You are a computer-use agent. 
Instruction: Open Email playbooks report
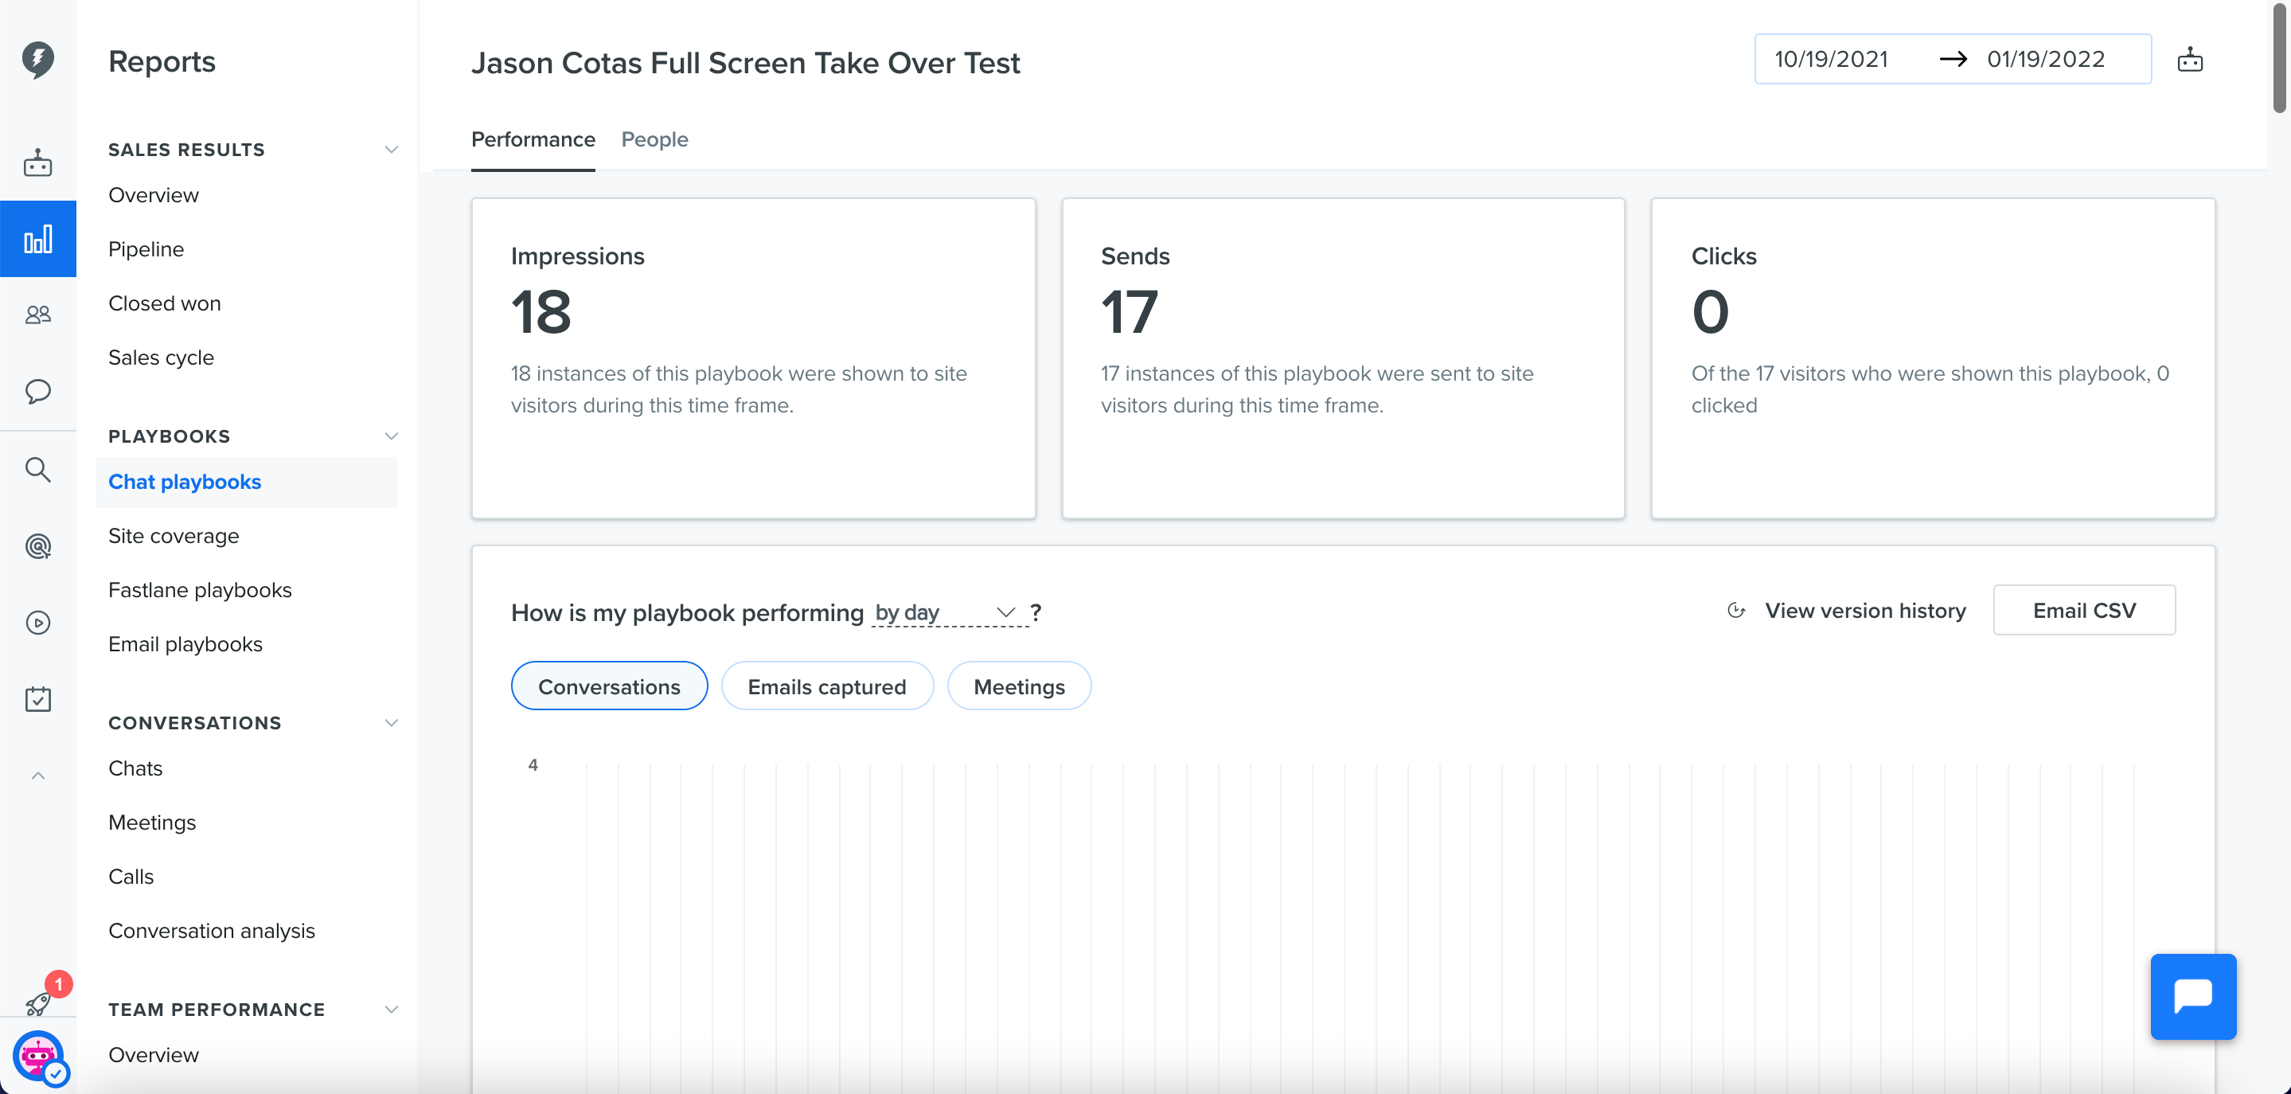coord(185,644)
